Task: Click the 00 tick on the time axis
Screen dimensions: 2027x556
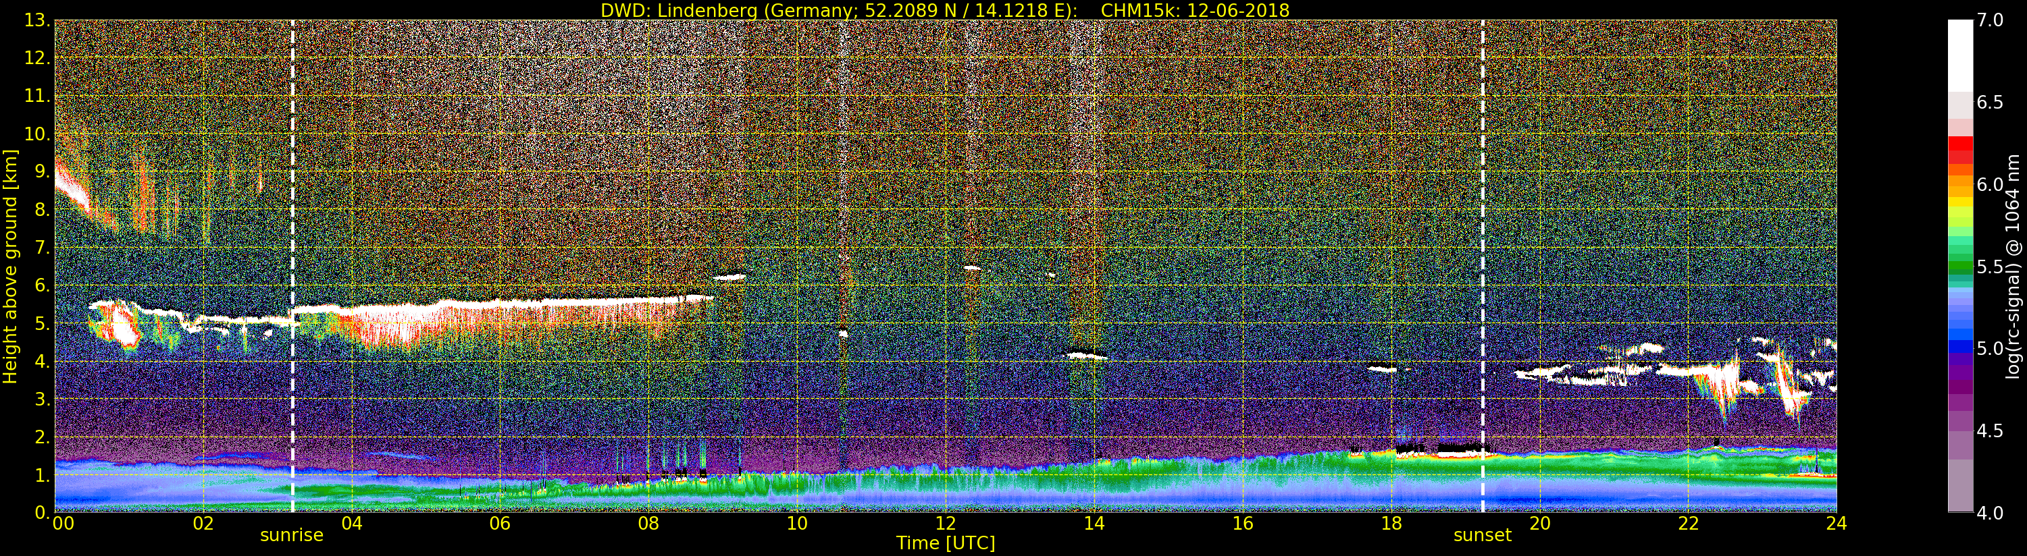Action: click(63, 524)
